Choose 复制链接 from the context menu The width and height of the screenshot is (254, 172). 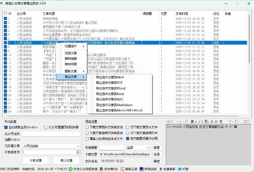pos(71,59)
